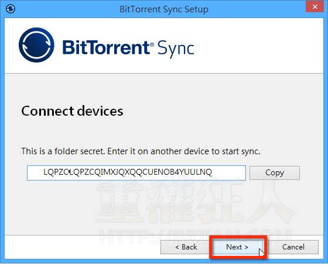Cancel the BitTorrent Sync setup
The height and width of the screenshot is (267, 328).
tap(293, 247)
